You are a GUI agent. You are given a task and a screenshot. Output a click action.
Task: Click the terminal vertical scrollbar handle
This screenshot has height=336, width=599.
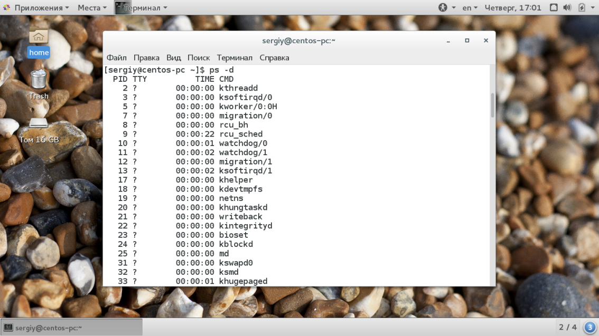point(493,105)
